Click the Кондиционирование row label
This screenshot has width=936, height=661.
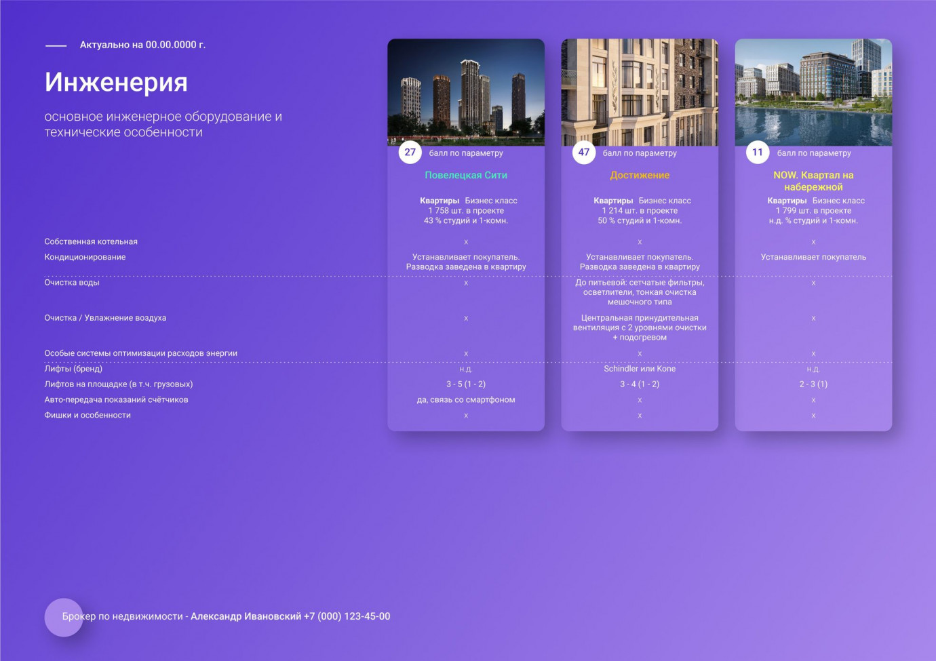tap(85, 257)
